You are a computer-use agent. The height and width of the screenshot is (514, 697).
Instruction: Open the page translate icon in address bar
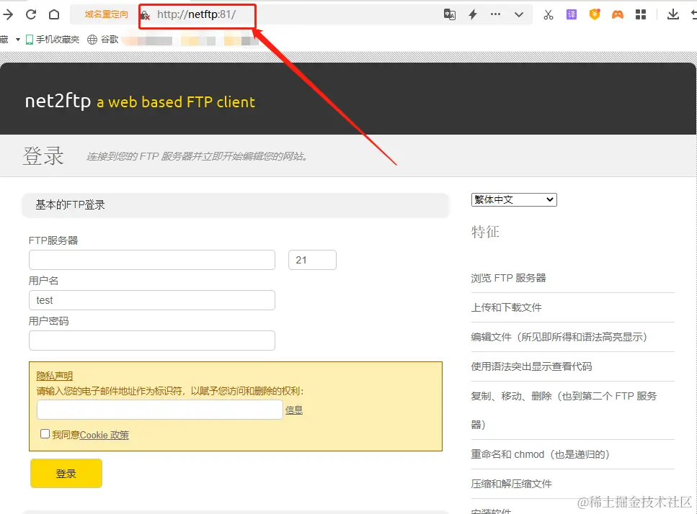(x=449, y=14)
